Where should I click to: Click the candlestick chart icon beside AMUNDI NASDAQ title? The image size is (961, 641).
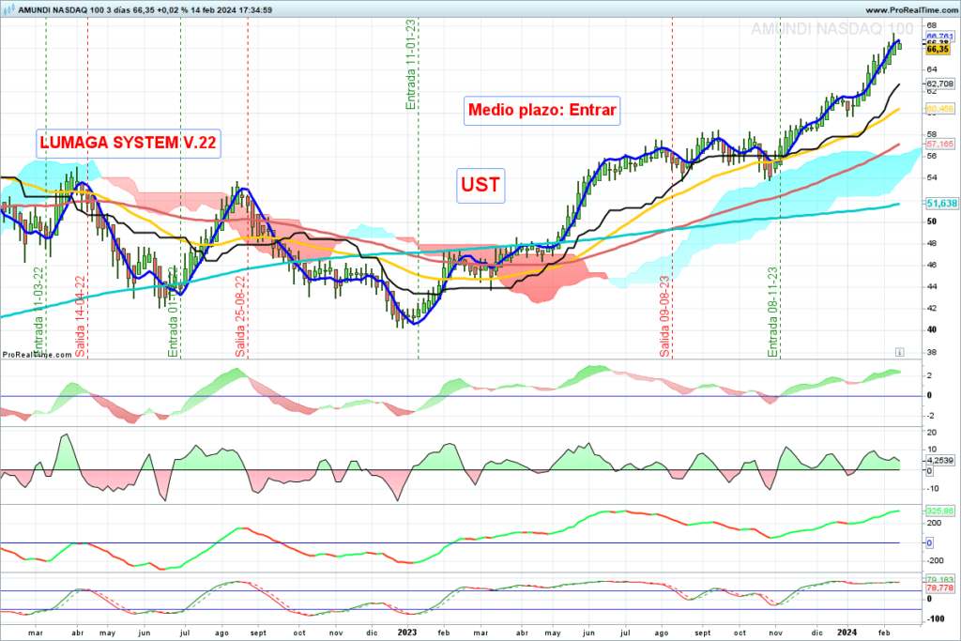[9, 9]
